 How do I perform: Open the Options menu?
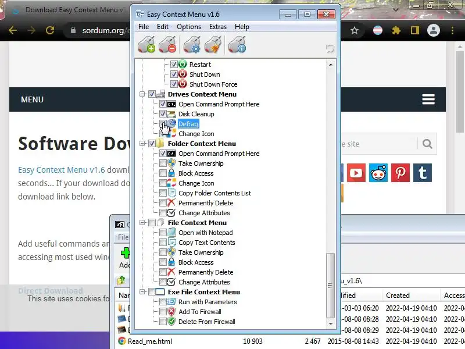[x=189, y=27]
